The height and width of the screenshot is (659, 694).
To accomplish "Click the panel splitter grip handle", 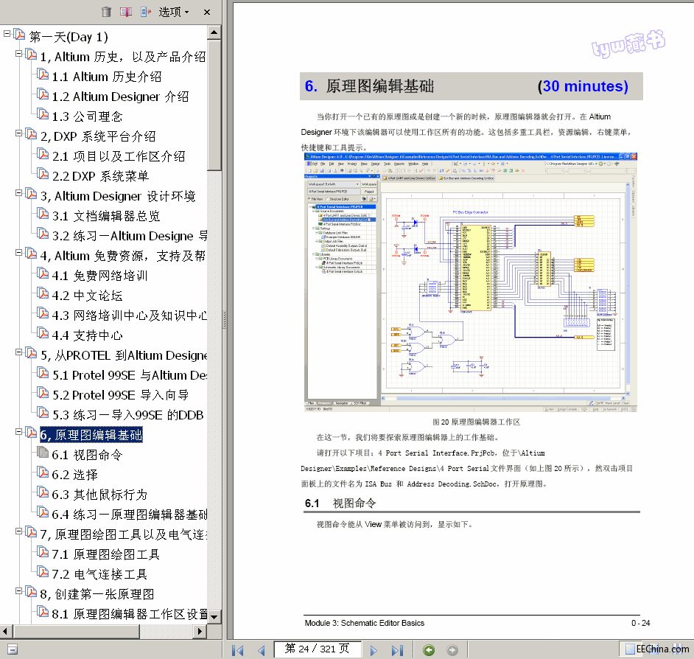I will pyautogui.click(x=225, y=319).
